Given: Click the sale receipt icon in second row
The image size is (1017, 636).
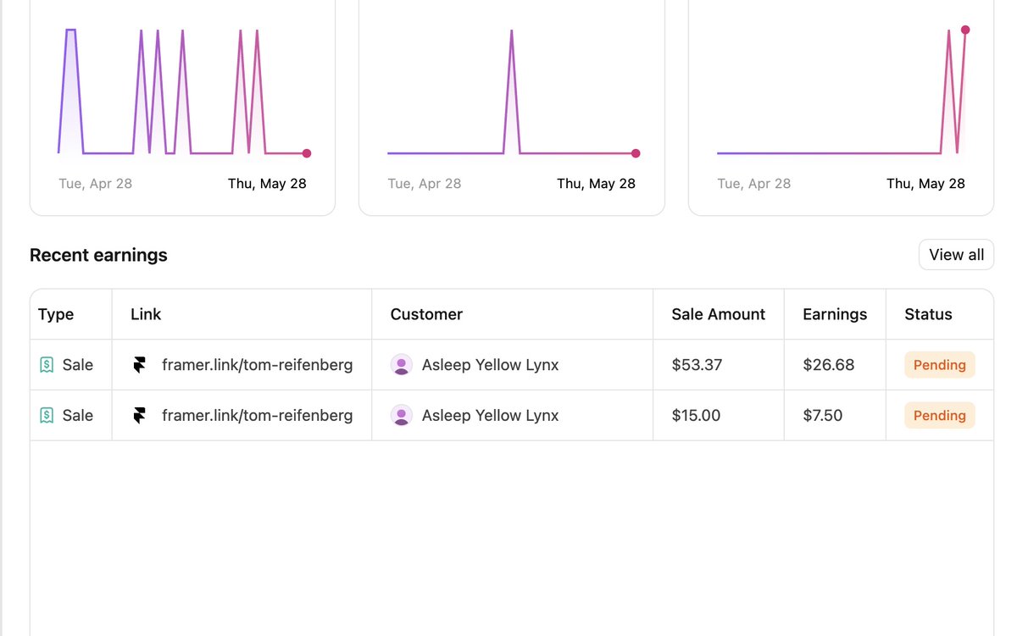Looking at the screenshot, I should pos(47,416).
